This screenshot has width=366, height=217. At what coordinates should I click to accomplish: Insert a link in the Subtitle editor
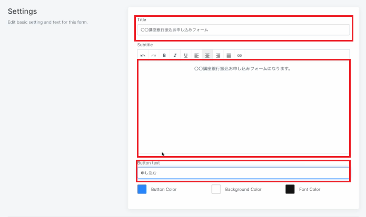[240, 55]
